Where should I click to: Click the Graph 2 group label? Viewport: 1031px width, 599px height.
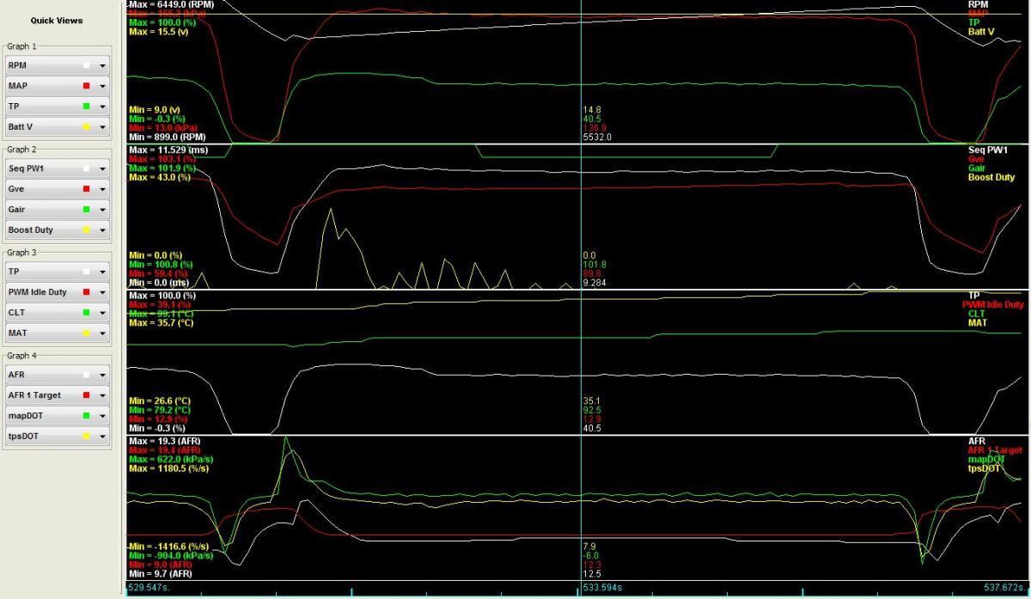(x=21, y=150)
